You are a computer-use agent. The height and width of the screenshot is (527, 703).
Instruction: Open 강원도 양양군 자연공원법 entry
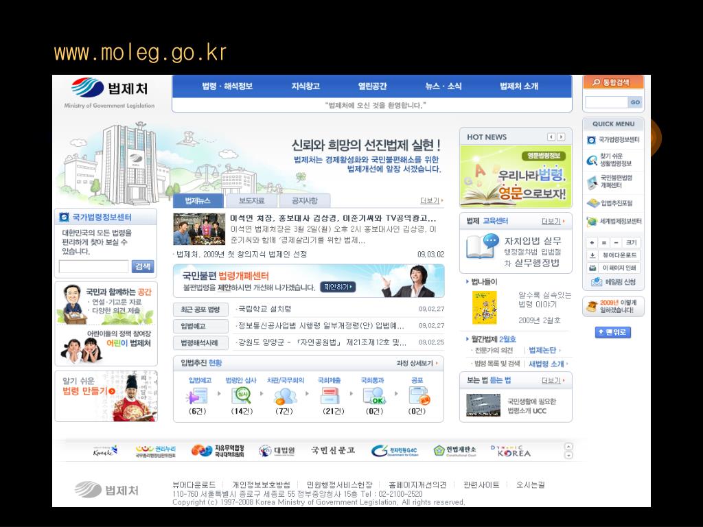click(322, 342)
